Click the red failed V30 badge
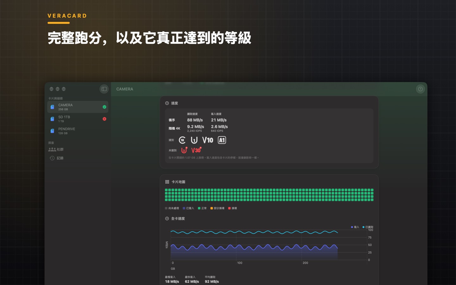Screen dimensions: 456x285 coord(196,150)
